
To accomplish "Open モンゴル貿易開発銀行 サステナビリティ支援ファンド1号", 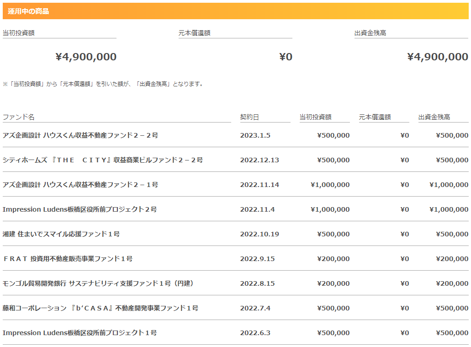I will point(98,283).
